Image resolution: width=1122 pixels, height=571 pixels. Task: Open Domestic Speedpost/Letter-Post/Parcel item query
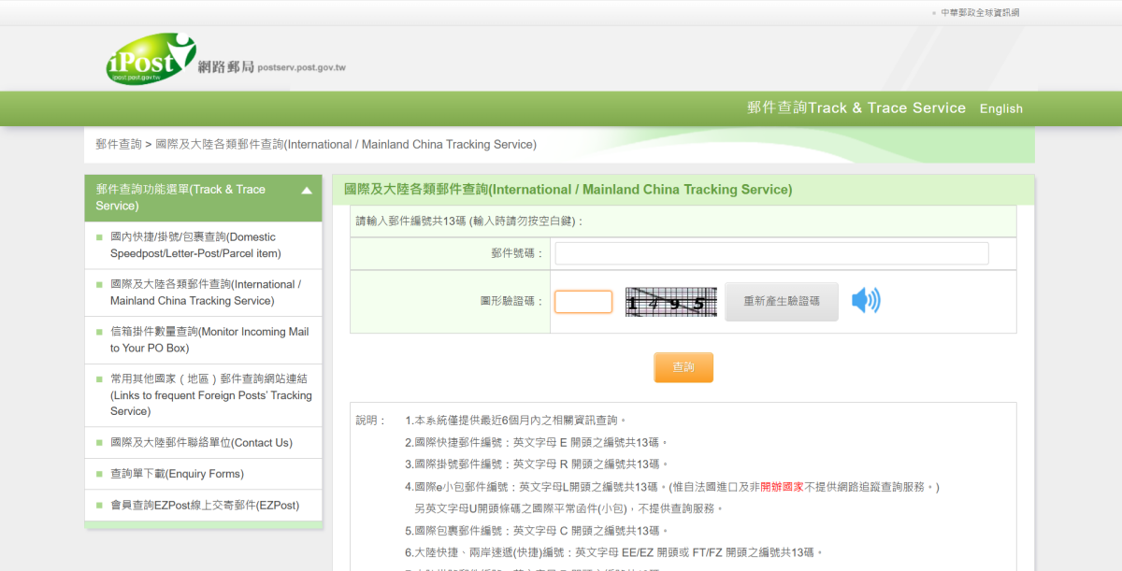195,245
